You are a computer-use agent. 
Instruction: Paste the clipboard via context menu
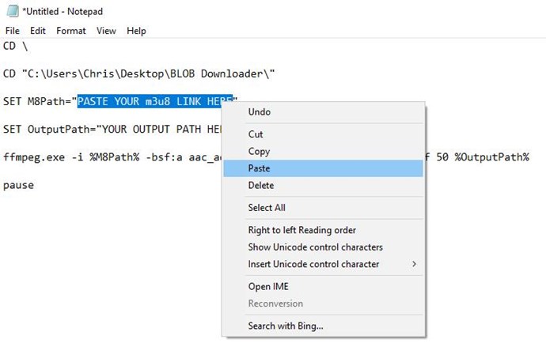click(x=260, y=168)
